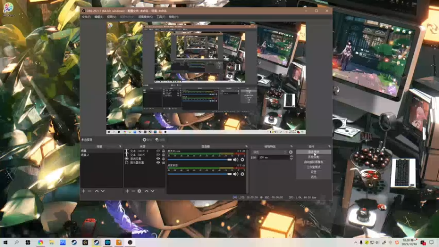Pop out the 转场特效 dock panel

coord(291,147)
